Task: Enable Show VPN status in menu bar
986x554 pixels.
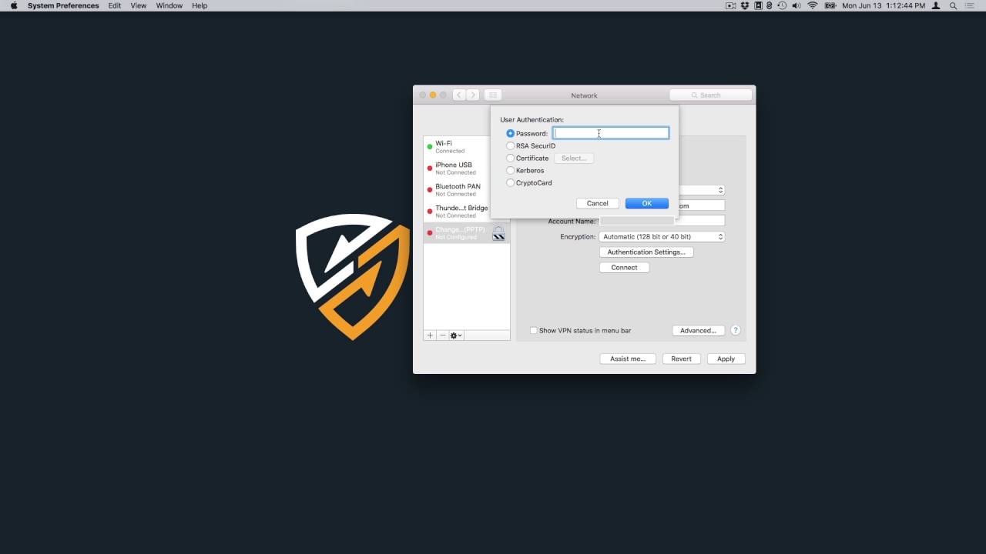Action: point(533,330)
